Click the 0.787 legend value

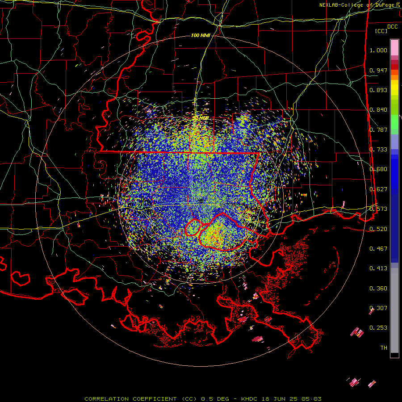coord(378,130)
